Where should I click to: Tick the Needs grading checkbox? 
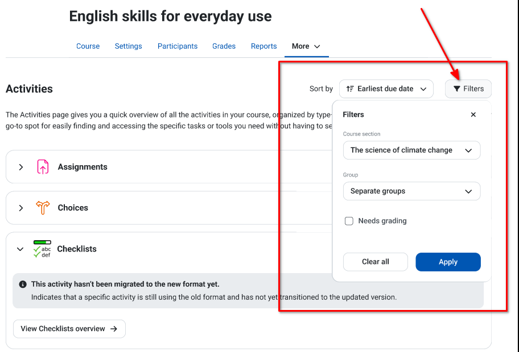349,221
